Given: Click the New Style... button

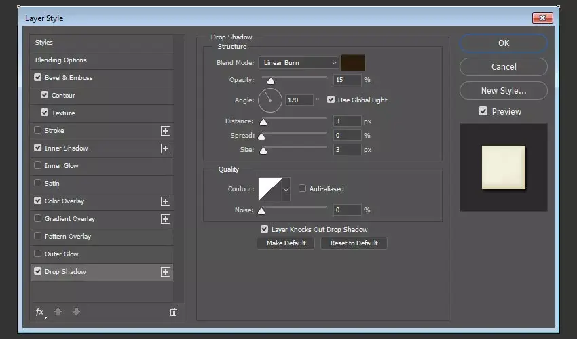Looking at the screenshot, I should pos(504,90).
